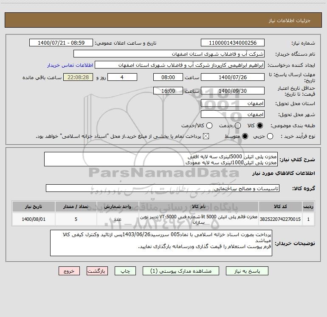This screenshot has height=317, width=327.
Task: Click the واحد شمارش column header
Action: pyautogui.click(x=118, y=206)
